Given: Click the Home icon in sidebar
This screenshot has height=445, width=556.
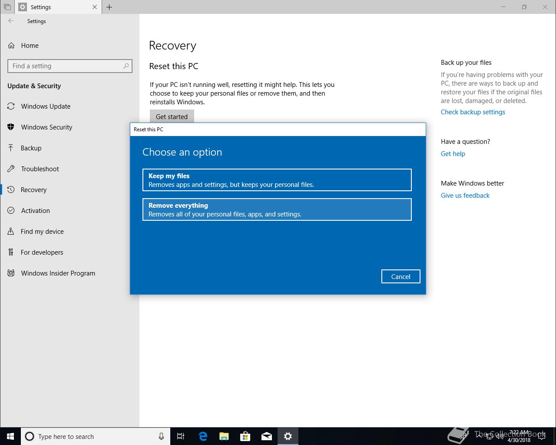Looking at the screenshot, I should click(x=11, y=46).
